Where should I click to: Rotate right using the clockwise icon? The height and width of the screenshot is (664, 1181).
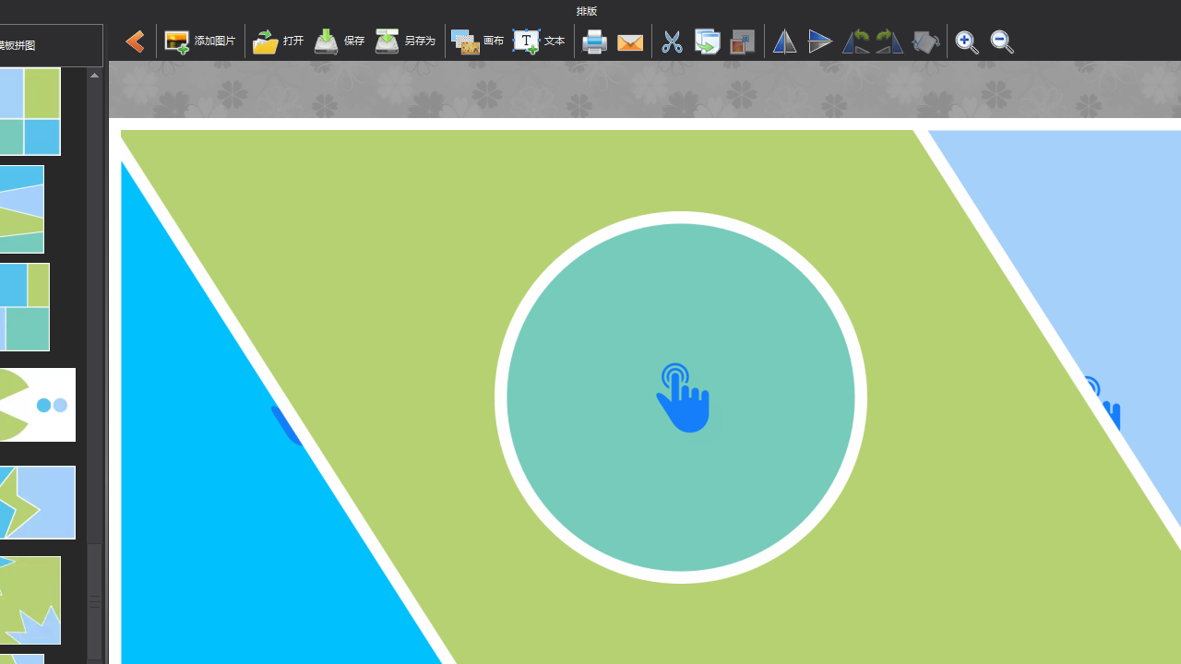pyautogui.click(x=889, y=41)
